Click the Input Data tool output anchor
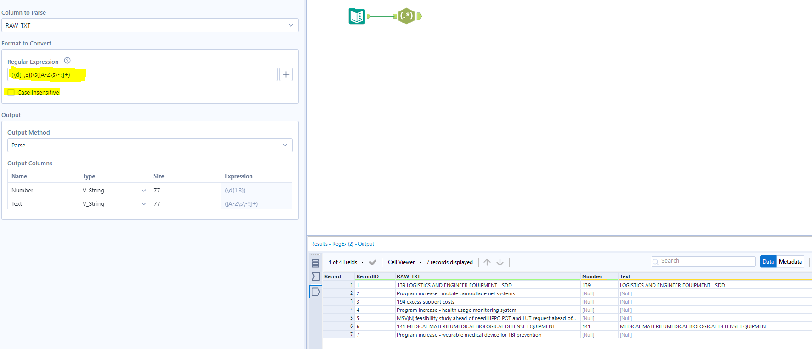The height and width of the screenshot is (349, 812). tap(369, 17)
